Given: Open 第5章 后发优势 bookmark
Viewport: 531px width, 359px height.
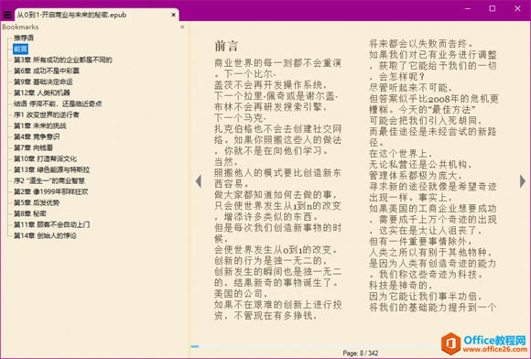Looking at the screenshot, I should point(37,202).
